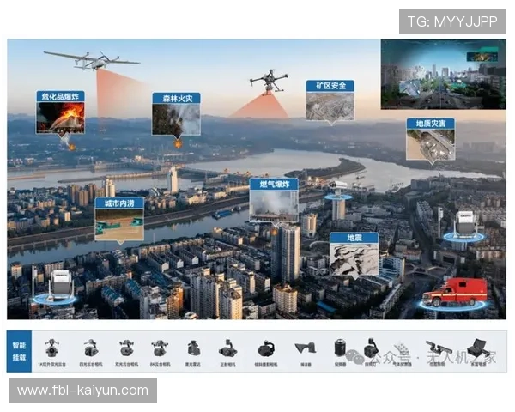Open the 危化品爆炸 scenario thumbnail
The image size is (515, 412).
[60, 118]
